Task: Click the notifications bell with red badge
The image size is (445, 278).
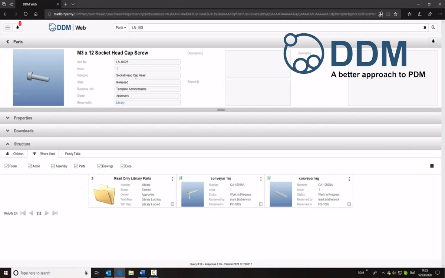Action: [17, 27]
